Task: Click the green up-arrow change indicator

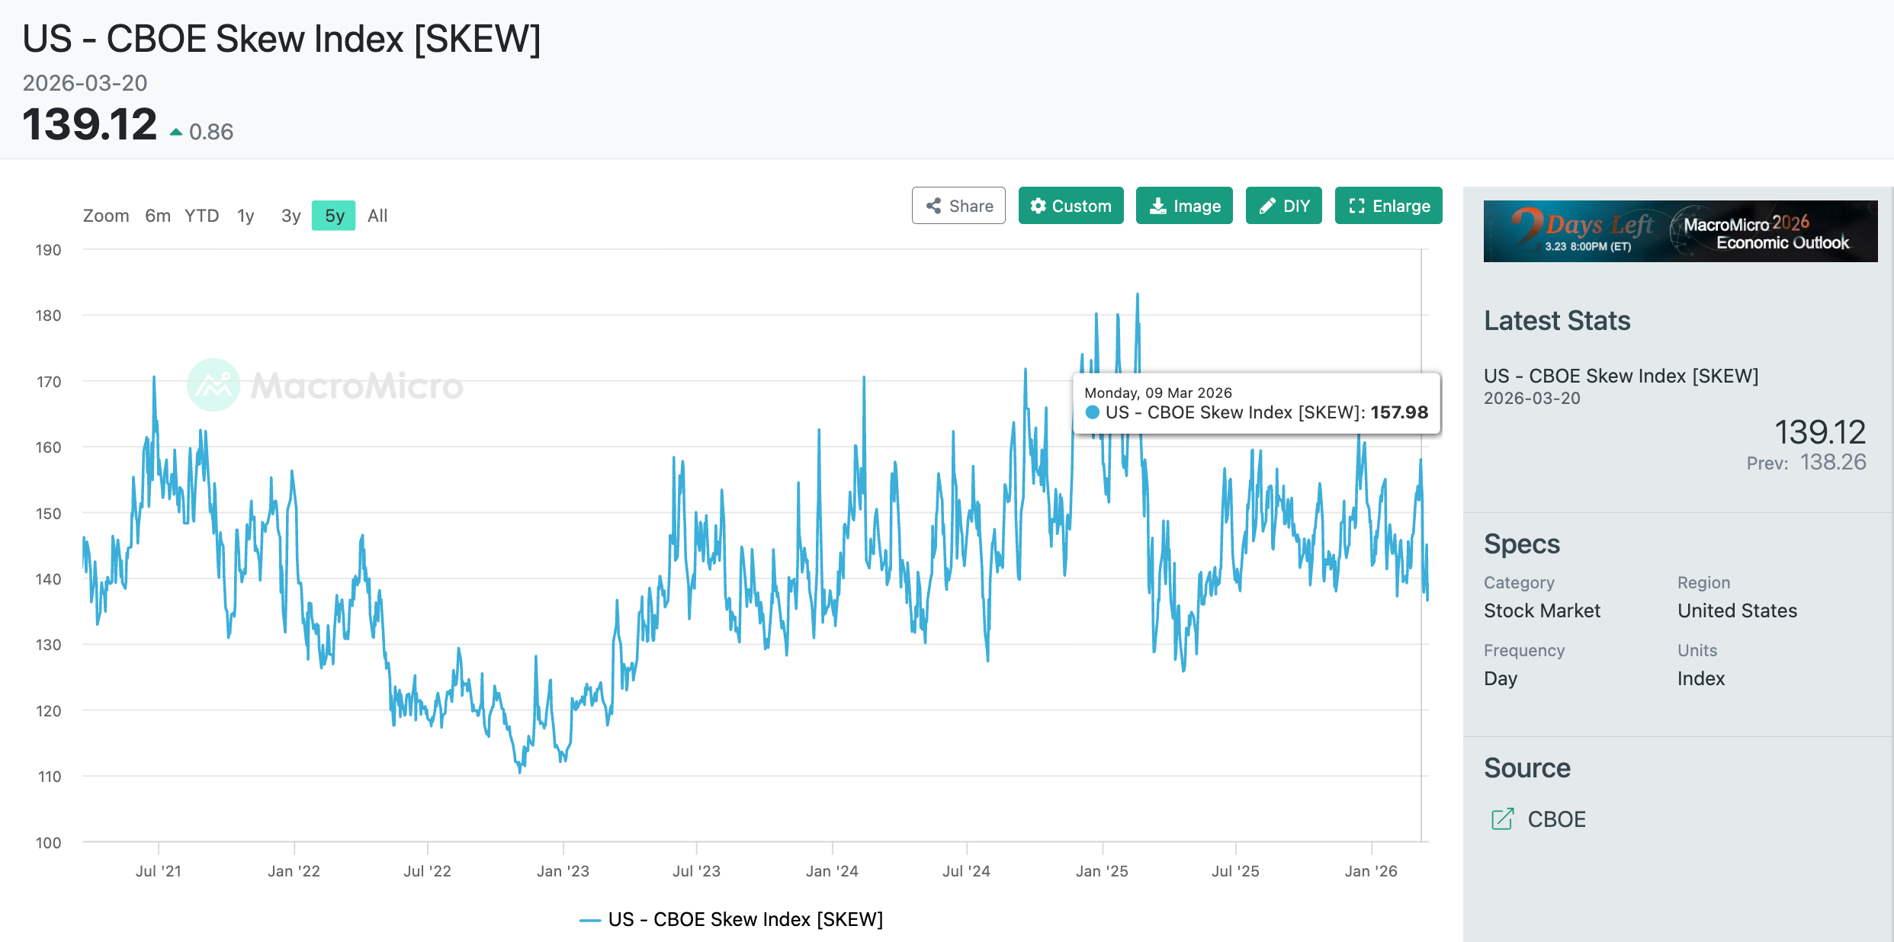Action: (x=176, y=132)
